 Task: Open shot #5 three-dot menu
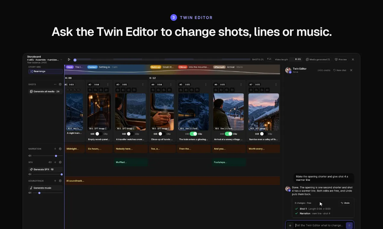(x=206, y=85)
